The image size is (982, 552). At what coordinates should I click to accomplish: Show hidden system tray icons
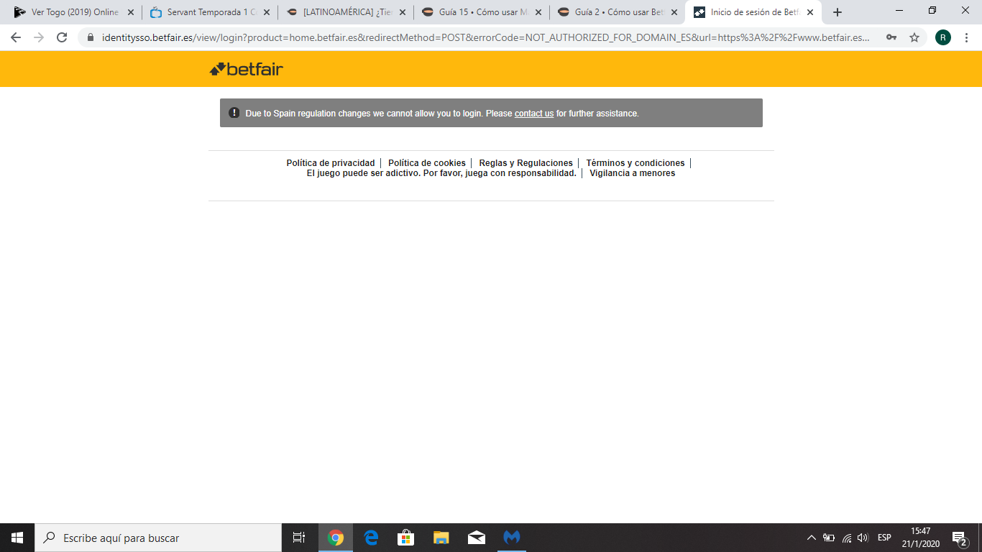click(812, 538)
